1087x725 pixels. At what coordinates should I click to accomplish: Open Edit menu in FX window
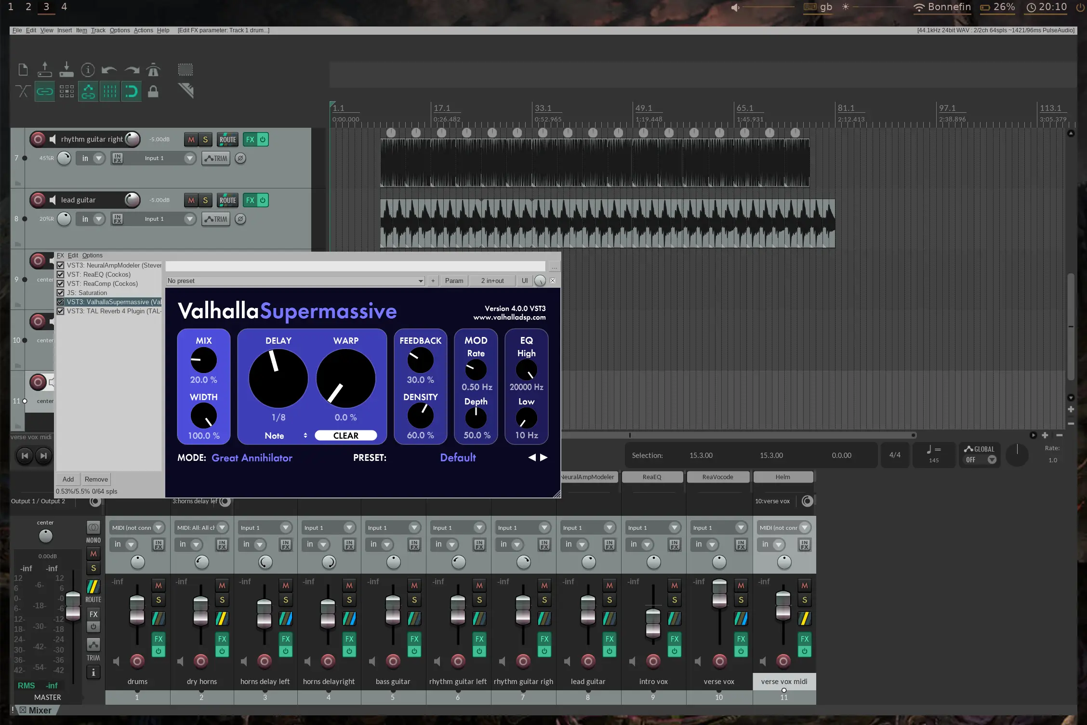73,255
